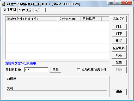Sort by the 待复制文件 column header

pyautogui.click(x=31, y=19)
